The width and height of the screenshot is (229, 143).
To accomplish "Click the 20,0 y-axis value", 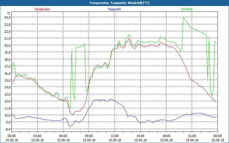I will (x=7, y=45).
